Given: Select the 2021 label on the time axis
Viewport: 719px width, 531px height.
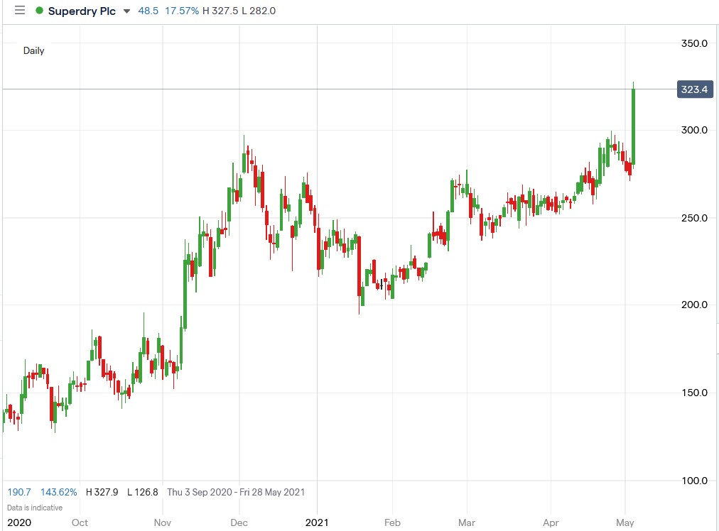Looking at the screenshot, I should point(318,521).
